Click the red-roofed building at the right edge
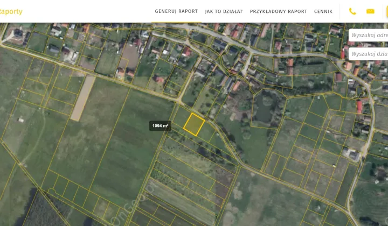 (x=359, y=106)
